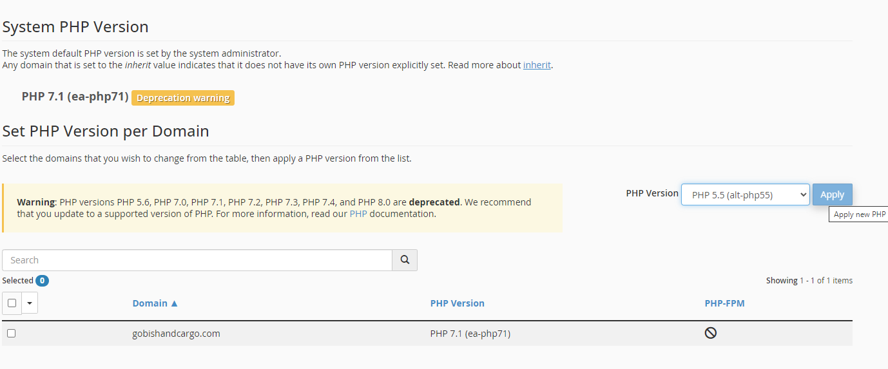Sort table by PHP-FPM column
The width and height of the screenshot is (888, 369).
point(724,303)
